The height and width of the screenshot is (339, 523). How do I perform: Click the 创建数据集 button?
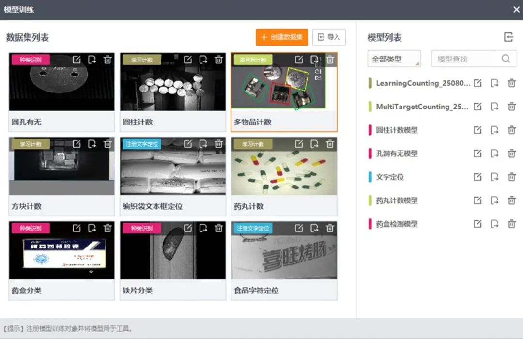pyautogui.click(x=282, y=37)
